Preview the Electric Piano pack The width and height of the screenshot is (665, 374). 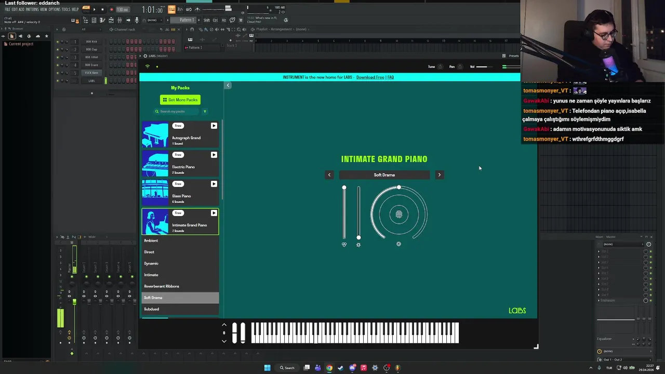click(214, 155)
